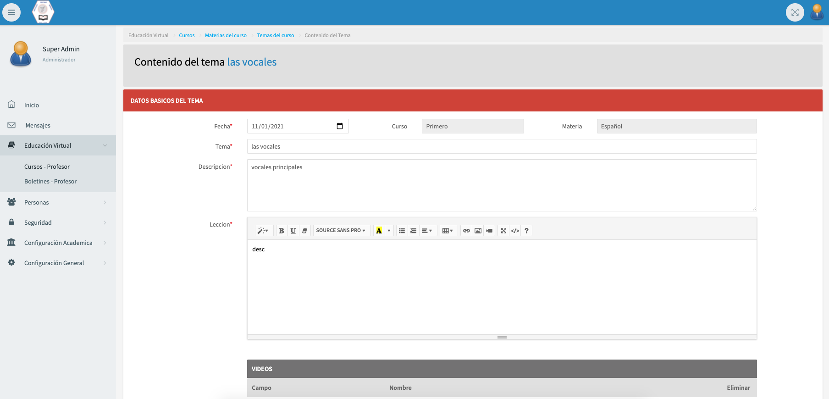829x399 pixels.
Task: Open the editor help question mark
Action: pos(526,231)
